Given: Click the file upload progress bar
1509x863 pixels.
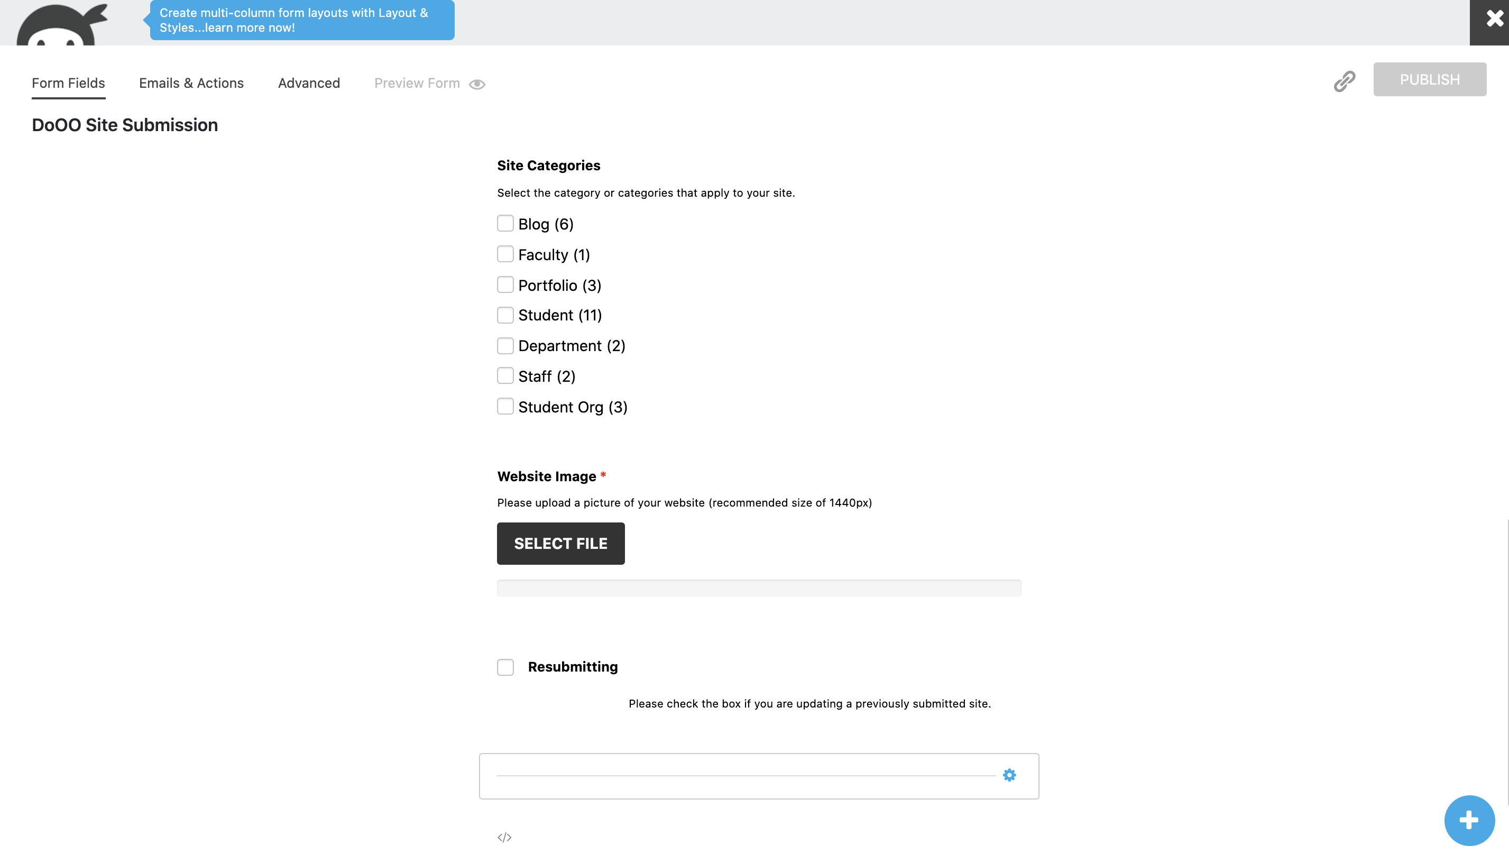Looking at the screenshot, I should pos(759,588).
